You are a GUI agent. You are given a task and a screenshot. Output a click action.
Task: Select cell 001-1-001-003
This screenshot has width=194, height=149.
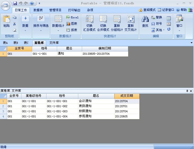62,111
